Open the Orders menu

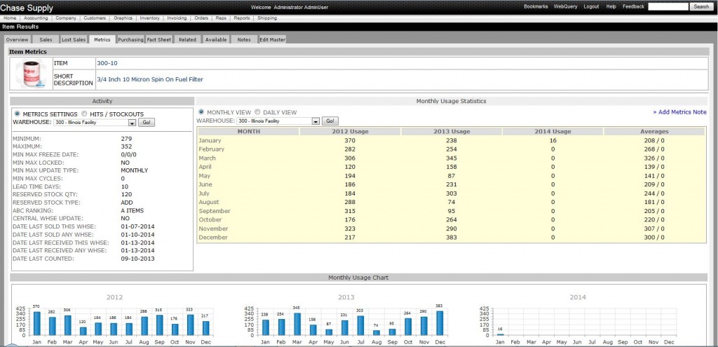click(x=201, y=18)
